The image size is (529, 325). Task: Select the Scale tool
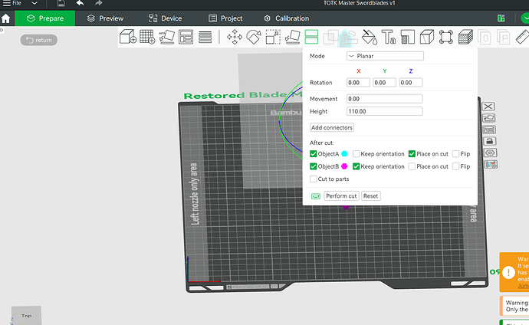[273, 37]
